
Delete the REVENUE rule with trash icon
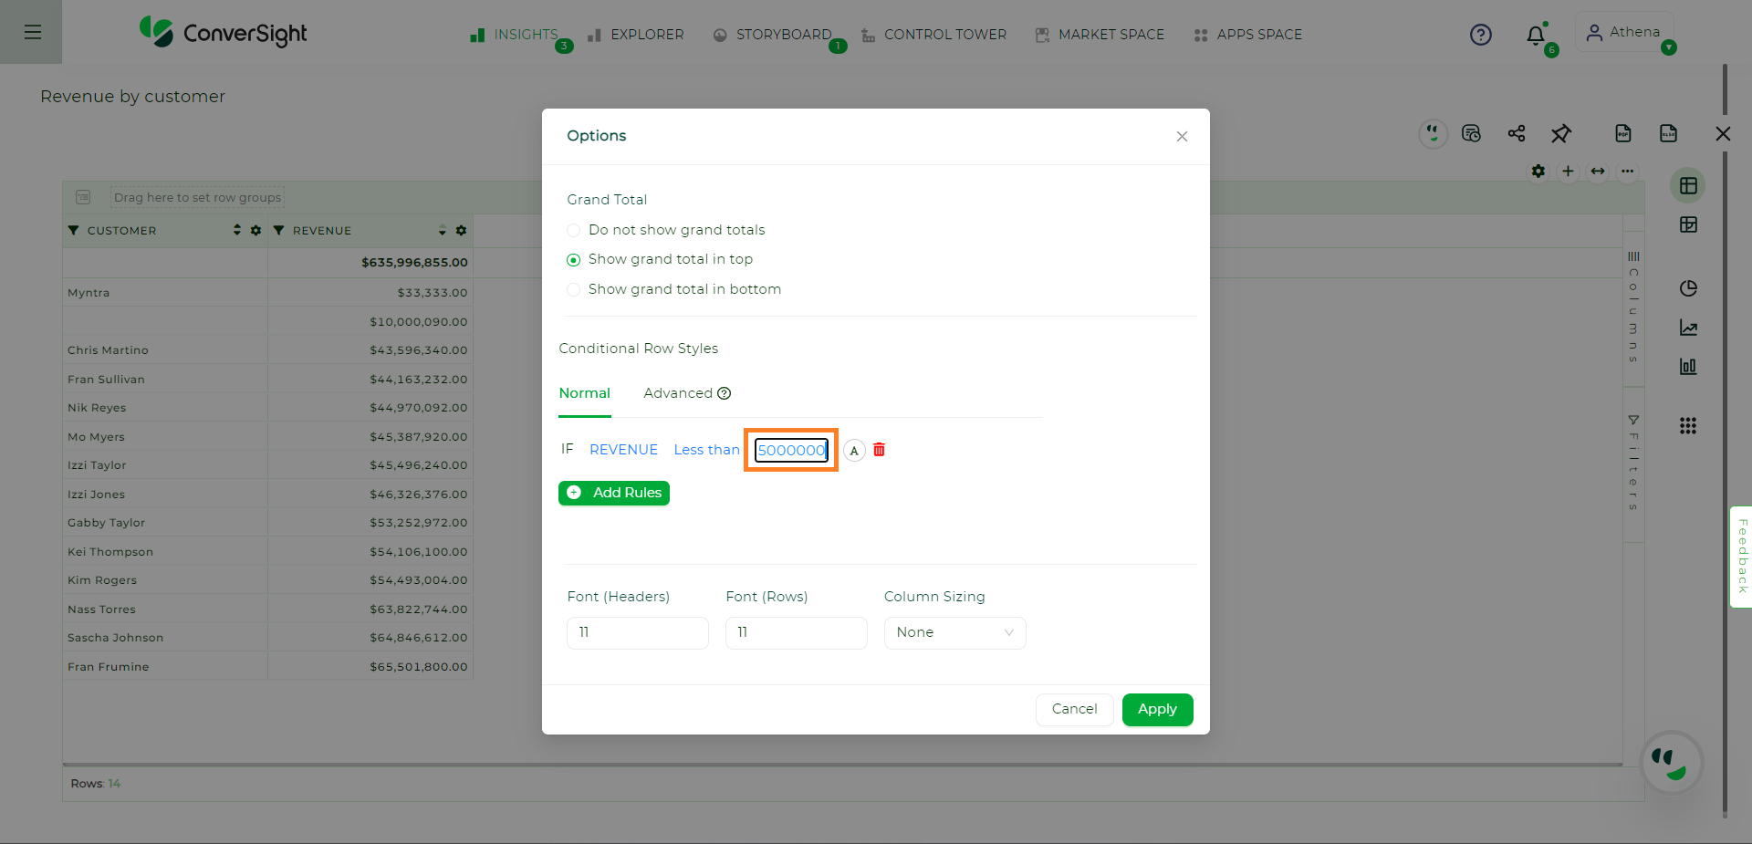point(879,450)
